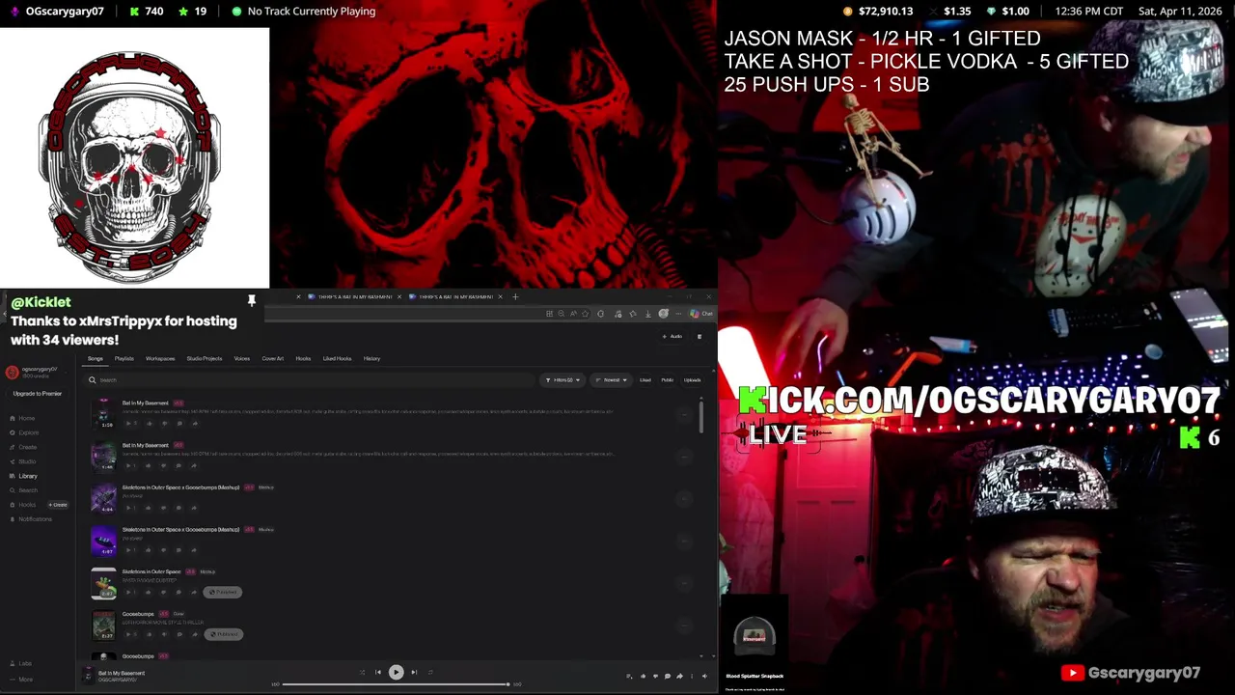The width and height of the screenshot is (1235, 695).
Task: Share the 4:07 Mashup song
Action: (194, 550)
